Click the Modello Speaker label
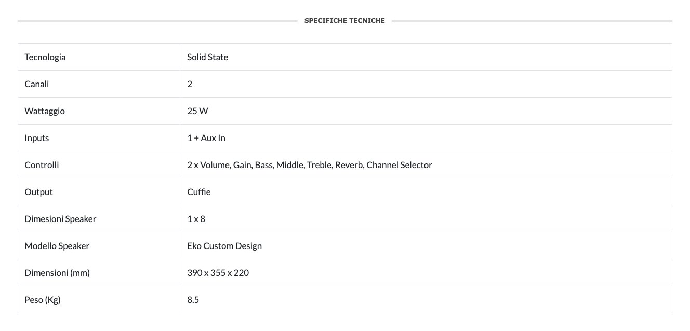The height and width of the screenshot is (331, 690). tap(57, 246)
